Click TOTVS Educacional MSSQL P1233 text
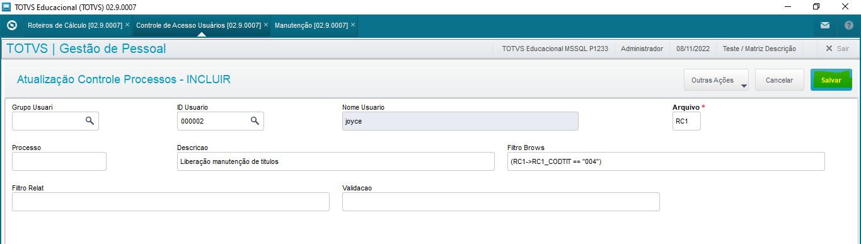Screen dimensions: 861x244 (555, 49)
